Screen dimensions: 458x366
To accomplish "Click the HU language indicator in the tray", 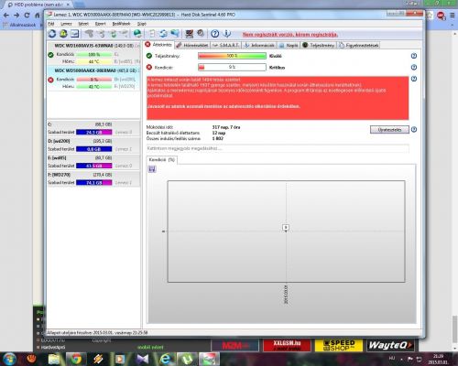I will point(392,359).
